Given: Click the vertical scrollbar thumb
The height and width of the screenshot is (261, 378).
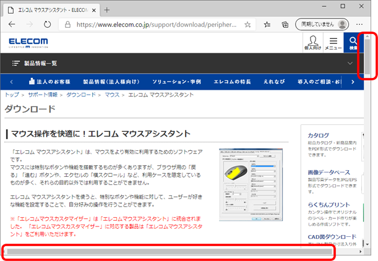Looking at the screenshot, I should pyautogui.click(x=367, y=57).
